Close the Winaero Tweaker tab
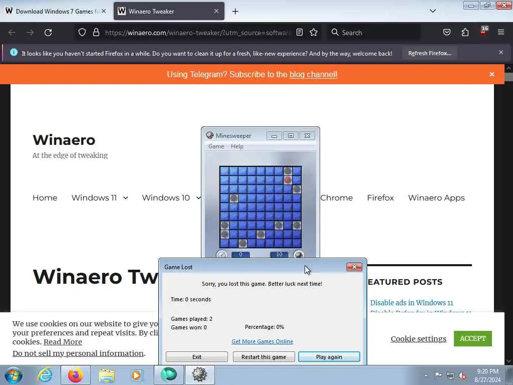 pyautogui.click(x=216, y=11)
